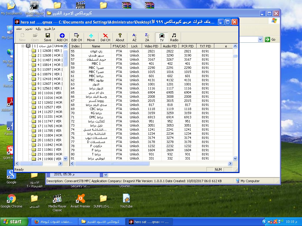Screen dimensions: 302x226
Task: Click Go button in background folder window
Action: [270, 40]
